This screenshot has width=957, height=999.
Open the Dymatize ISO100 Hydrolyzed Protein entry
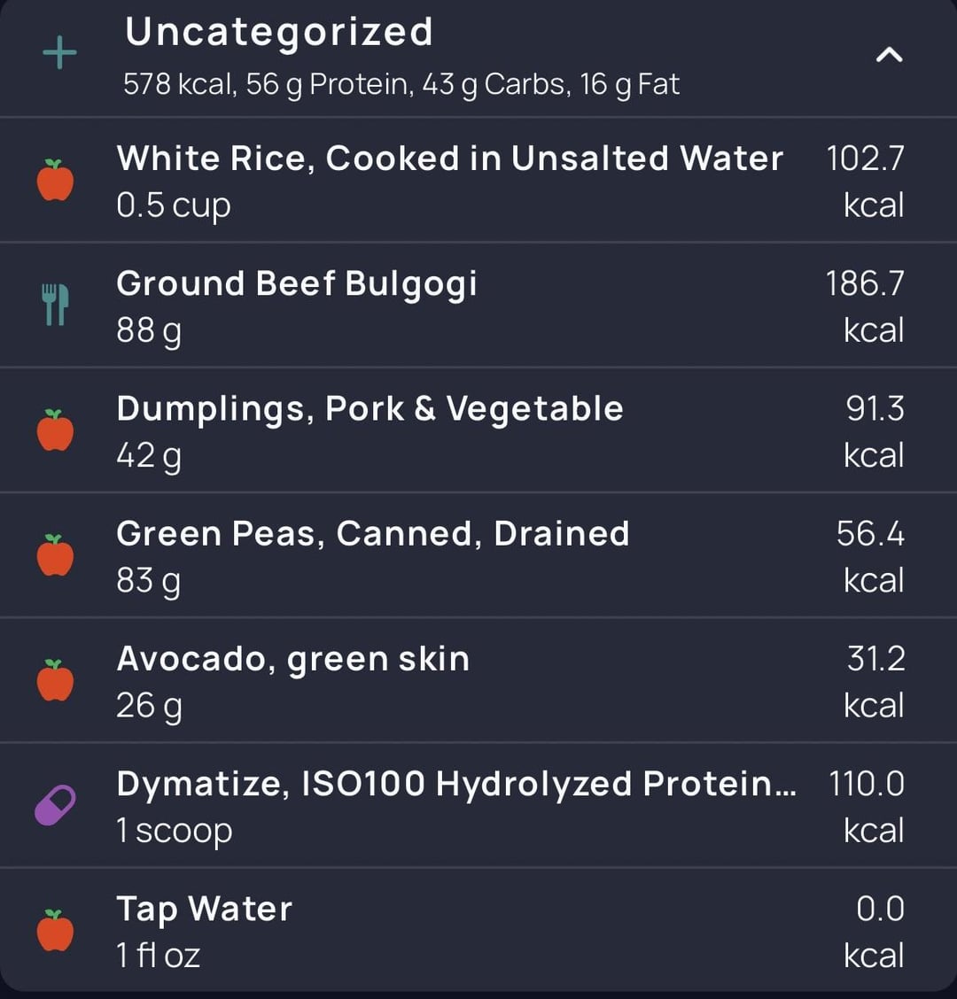tap(478, 805)
